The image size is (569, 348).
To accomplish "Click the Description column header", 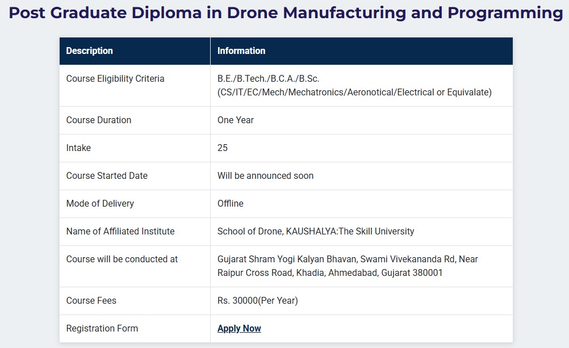I will [90, 51].
